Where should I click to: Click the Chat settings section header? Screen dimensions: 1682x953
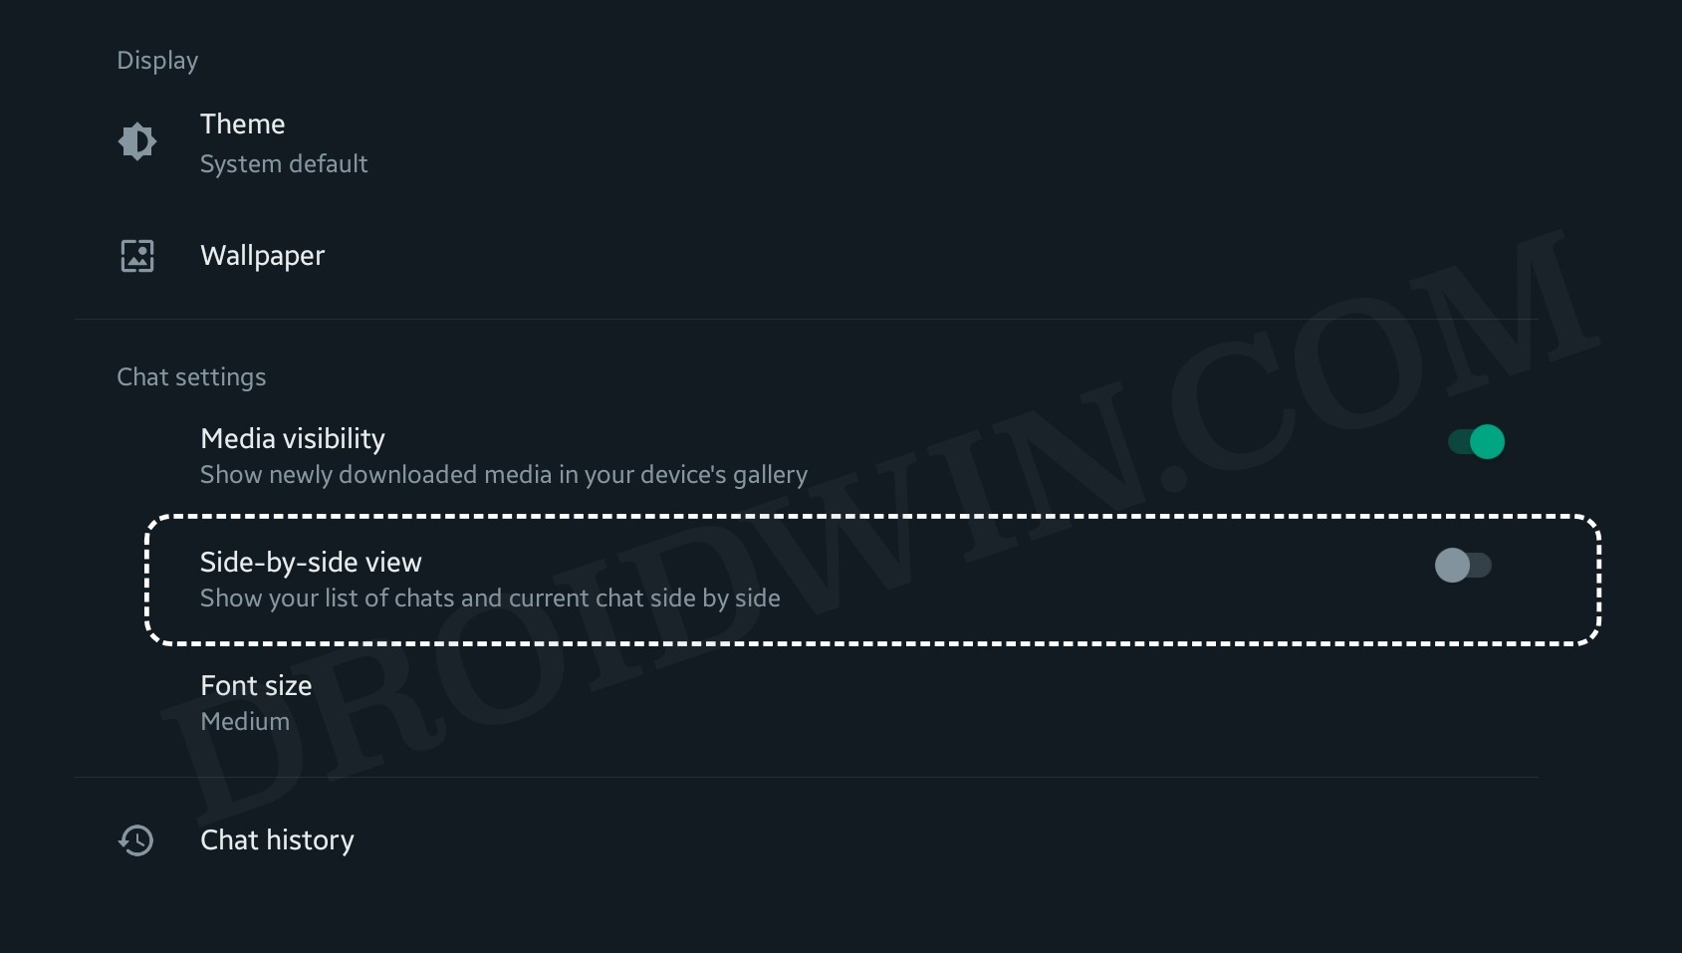coord(191,377)
